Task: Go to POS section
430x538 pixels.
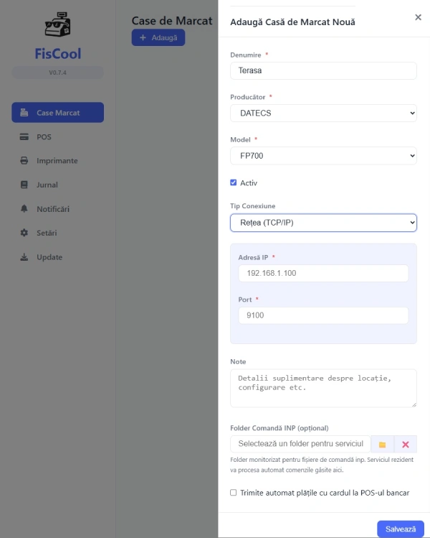Action: coord(57,136)
